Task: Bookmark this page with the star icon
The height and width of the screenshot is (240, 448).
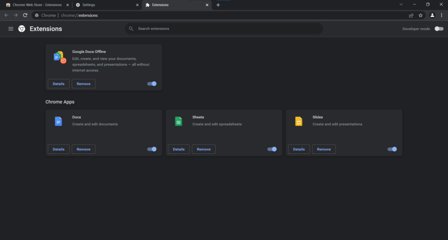Action: 420,15
